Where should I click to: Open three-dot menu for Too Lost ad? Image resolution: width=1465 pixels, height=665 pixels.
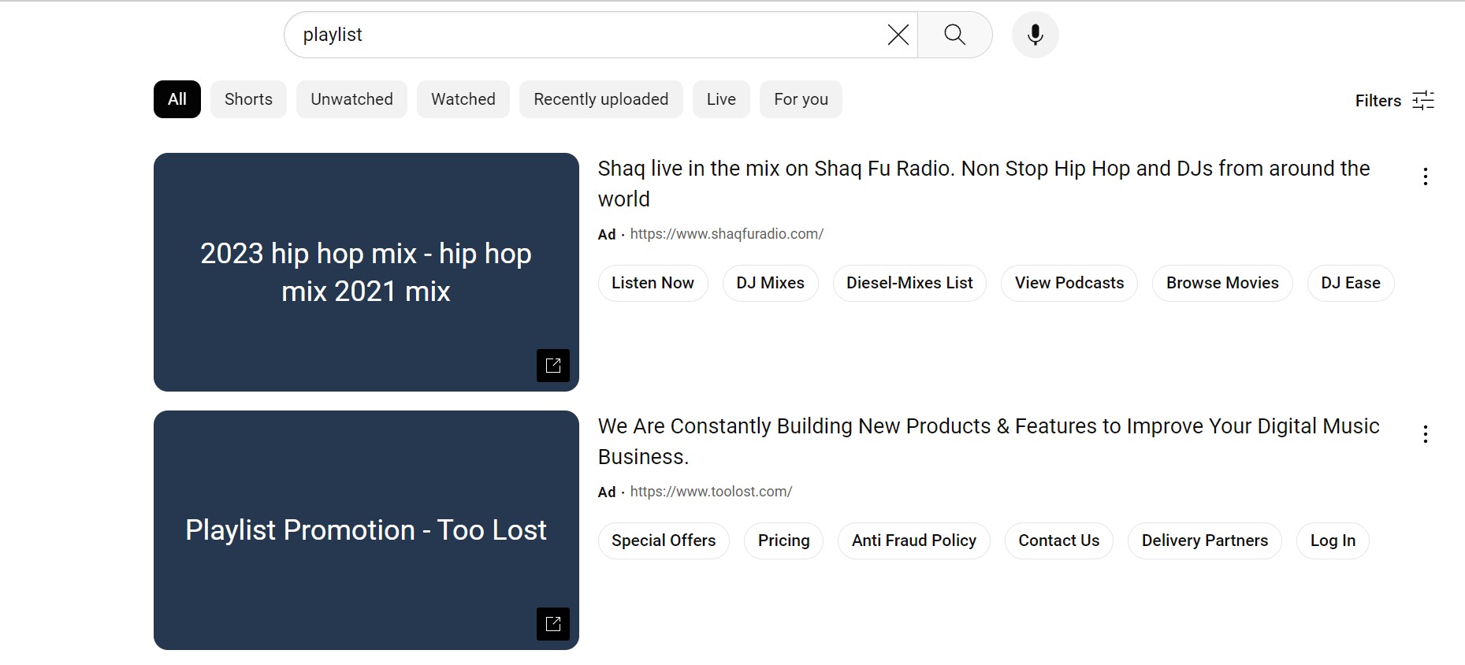pyautogui.click(x=1426, y=434)
